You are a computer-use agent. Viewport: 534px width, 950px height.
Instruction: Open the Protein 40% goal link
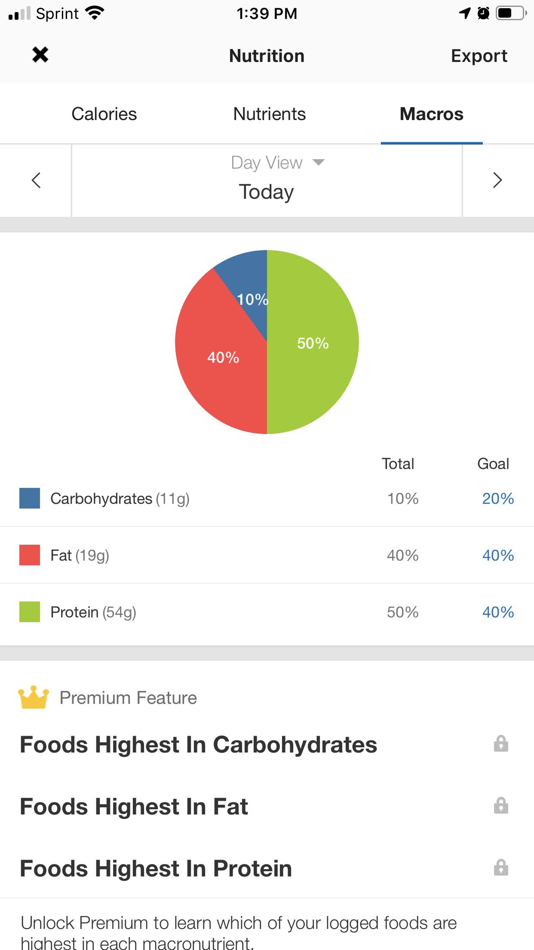click(498, 612)
